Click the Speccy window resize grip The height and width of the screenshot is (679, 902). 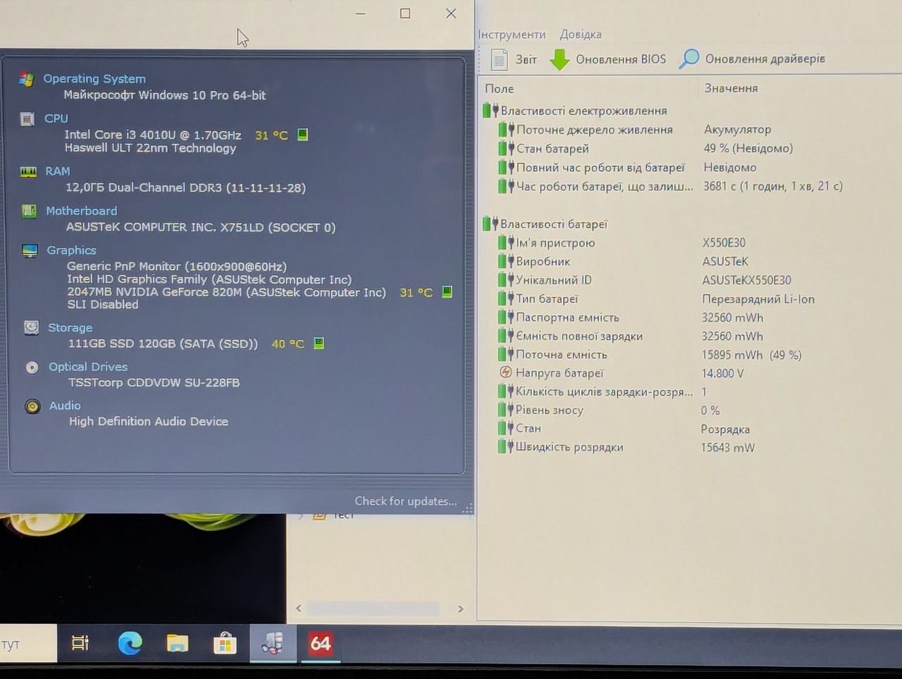[x=468, y=508]
